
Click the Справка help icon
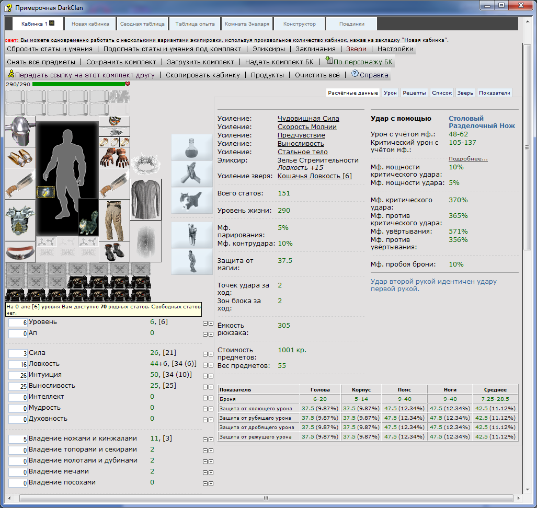pos(355,73)
